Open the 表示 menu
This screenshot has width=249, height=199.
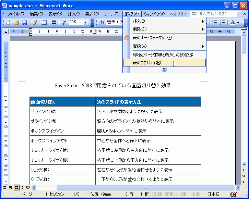55,14
